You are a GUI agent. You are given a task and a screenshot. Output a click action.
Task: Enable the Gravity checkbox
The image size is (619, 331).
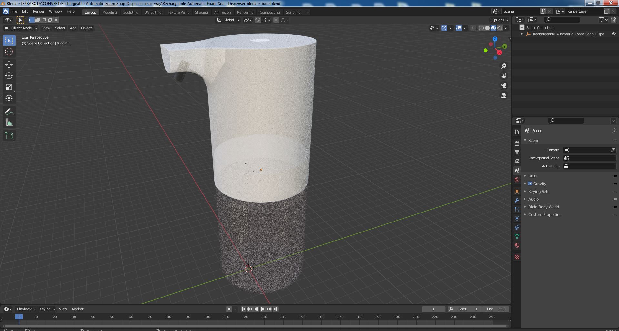[x=530, y=184]
